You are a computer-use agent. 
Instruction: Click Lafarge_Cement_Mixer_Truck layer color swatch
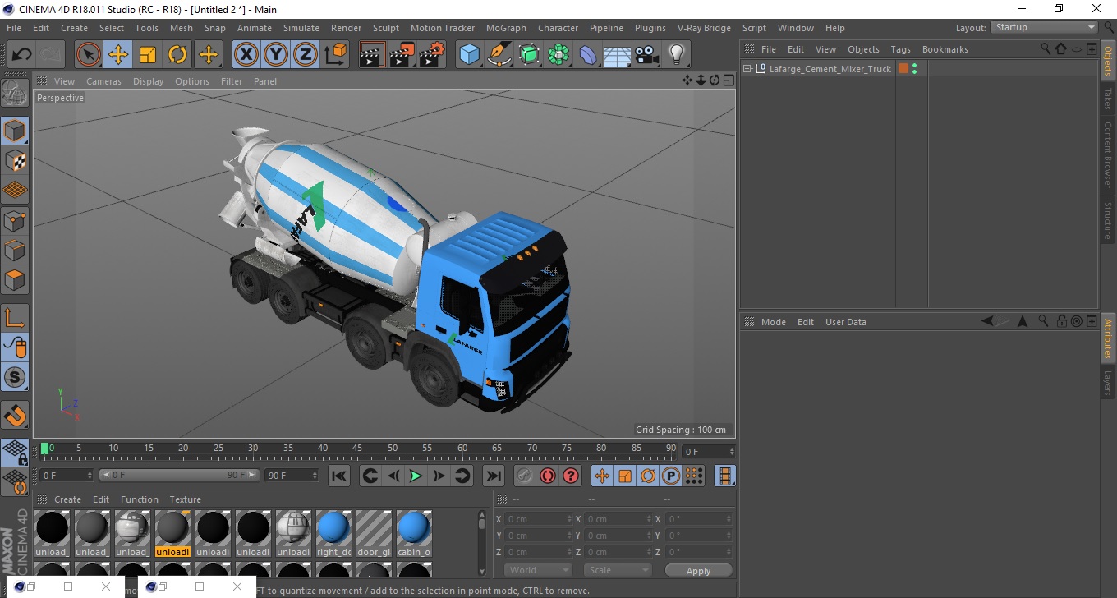[x=903, y=69]
